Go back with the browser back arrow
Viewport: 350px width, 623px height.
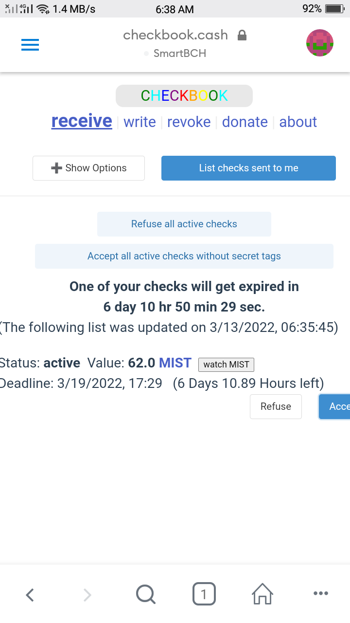[x=30, y=594]
